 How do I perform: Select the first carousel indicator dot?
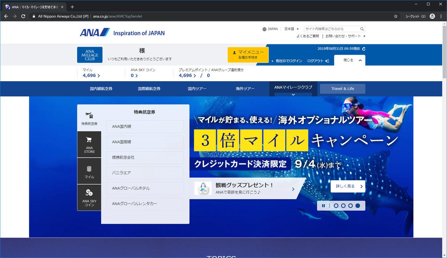tap(336, 206)
